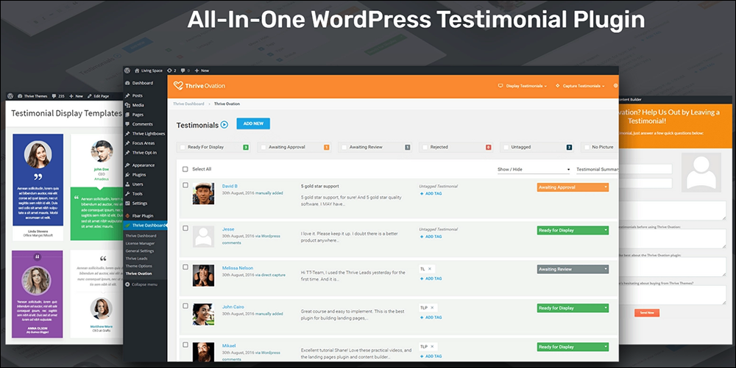The height and width of the screenshot is (368, 736).
Task: Tick the Awaiting Approval filter checkbox
Action: point(263,147)
